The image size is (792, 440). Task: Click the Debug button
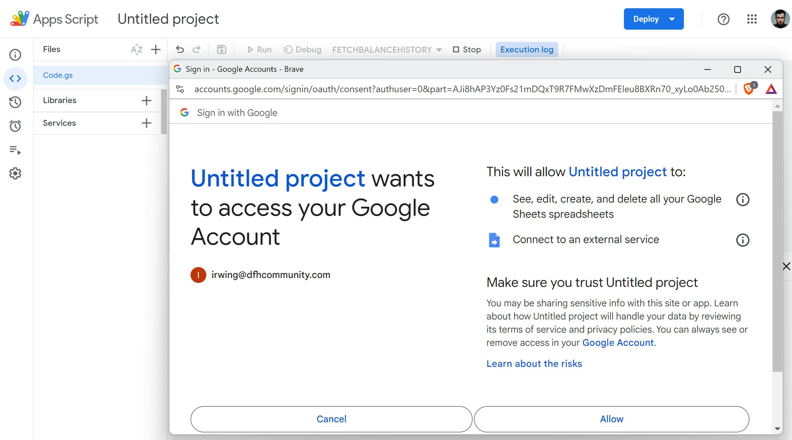pyautogui.click(x=303, y=49)
